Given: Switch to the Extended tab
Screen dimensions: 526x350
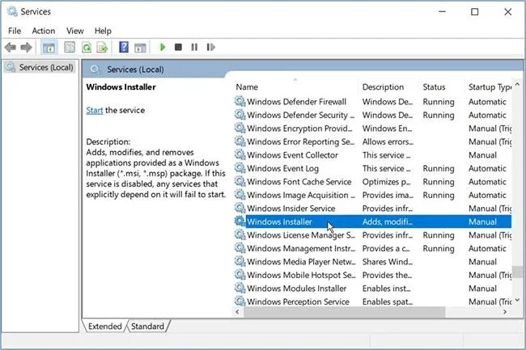Looking at the screenshot, I should pyautogui.click(x=104, y=327).
